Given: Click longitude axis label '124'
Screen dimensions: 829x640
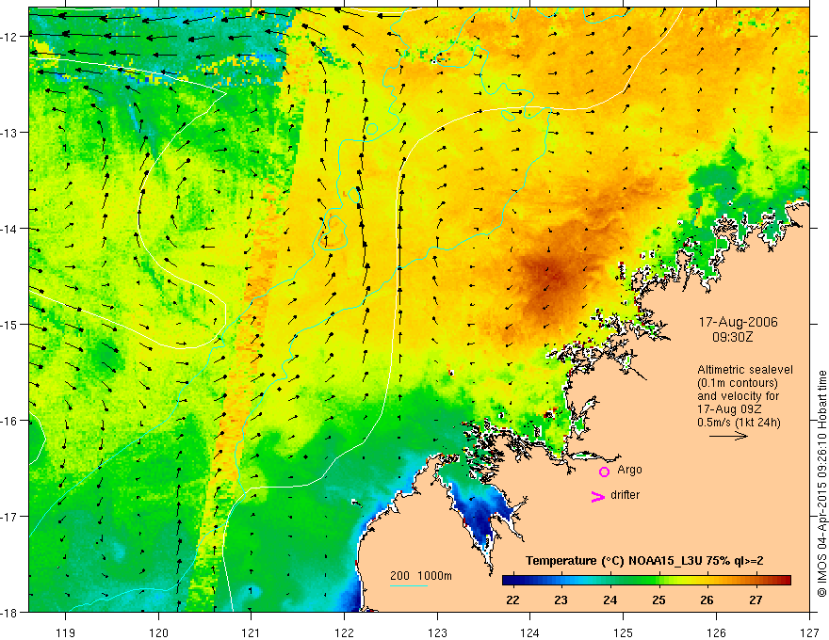Looking at the screenshot, I should pos(530,632).
